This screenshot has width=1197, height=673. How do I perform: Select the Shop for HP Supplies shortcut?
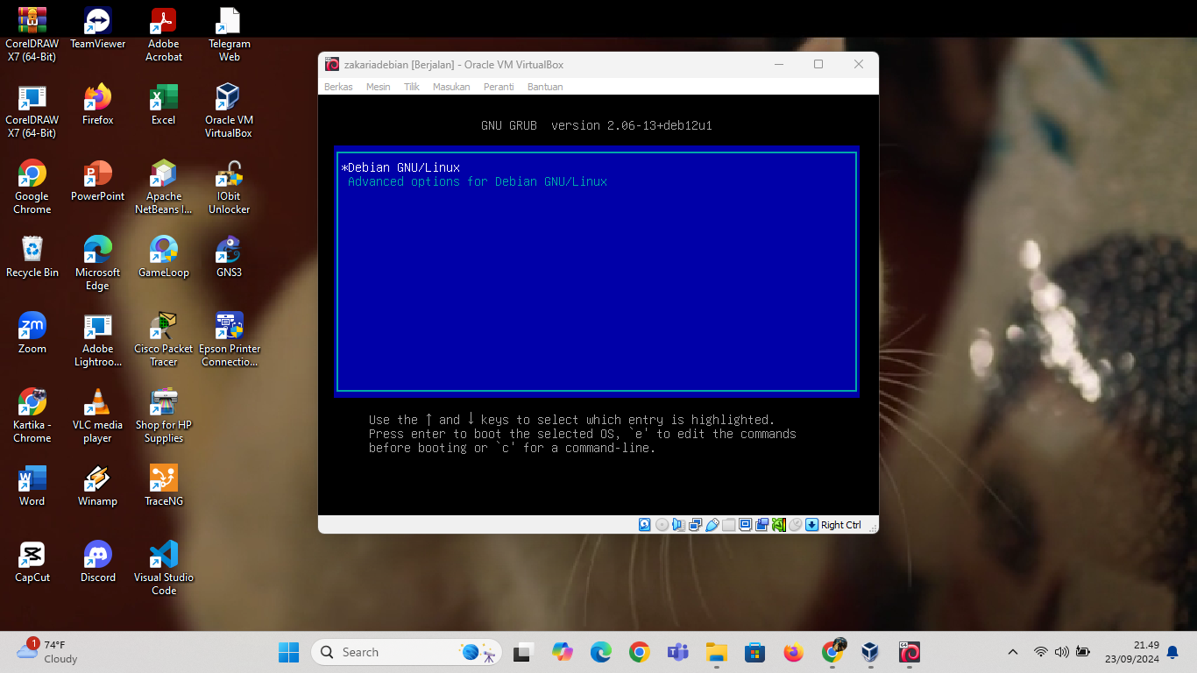(164, 416)
